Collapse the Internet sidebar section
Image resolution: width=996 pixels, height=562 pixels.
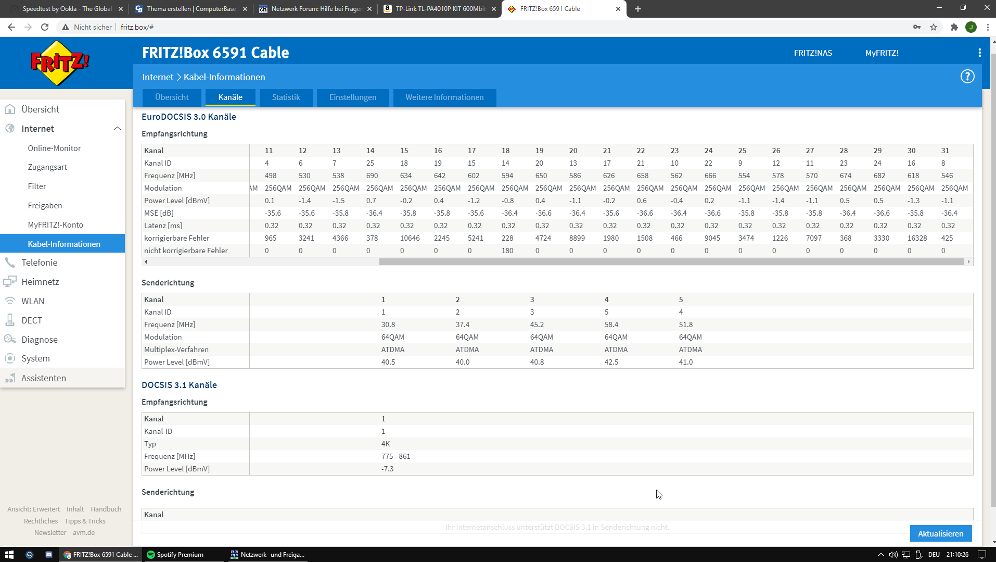point(117,129)
